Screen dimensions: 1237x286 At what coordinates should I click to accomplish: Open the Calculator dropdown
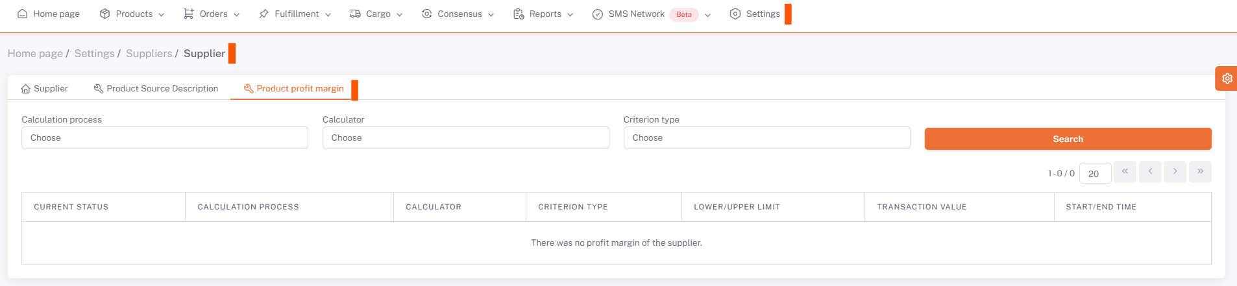pyautogui.click(x=465, y=138)
